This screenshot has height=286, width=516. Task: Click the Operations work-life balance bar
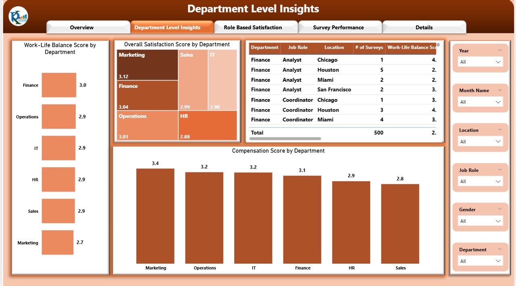59,116
